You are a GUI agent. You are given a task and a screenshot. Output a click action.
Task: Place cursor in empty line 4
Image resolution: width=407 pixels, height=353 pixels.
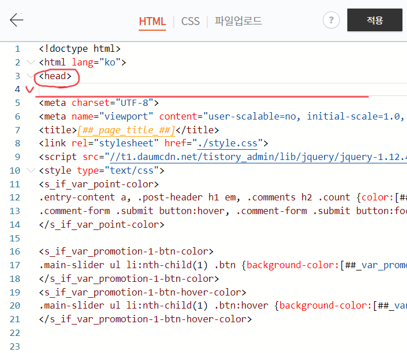coord(223,90)
